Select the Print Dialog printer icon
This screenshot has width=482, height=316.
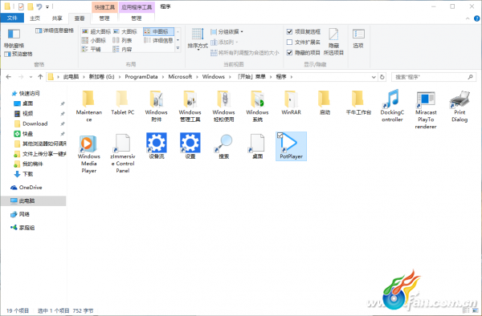coord(460,99)
